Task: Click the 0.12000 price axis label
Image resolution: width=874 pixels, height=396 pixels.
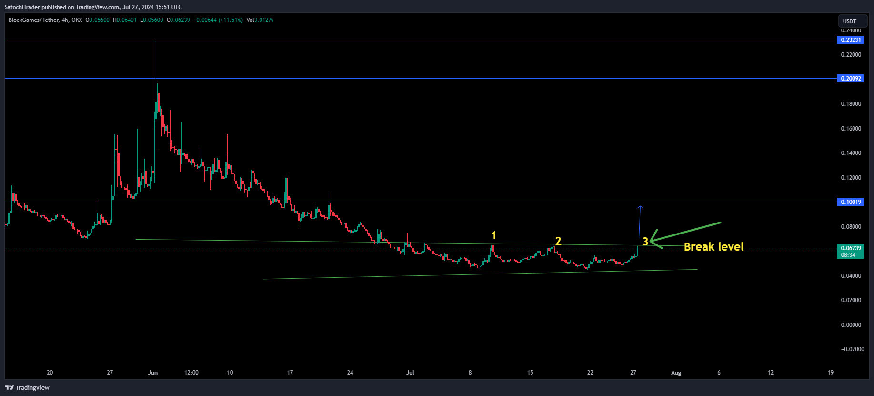Action: point(851,178)
